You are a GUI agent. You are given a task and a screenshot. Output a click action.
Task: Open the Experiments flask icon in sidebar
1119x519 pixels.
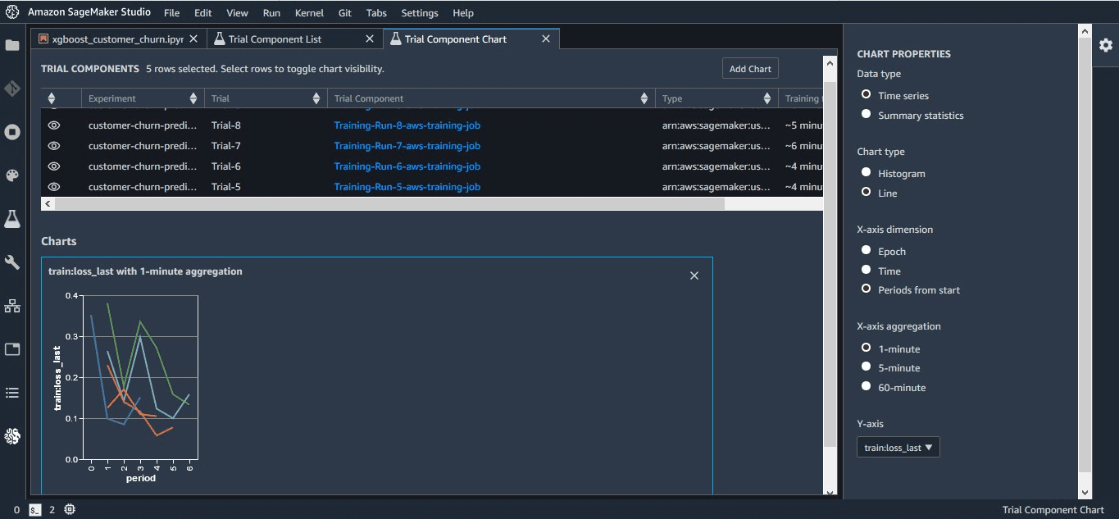tap(12, 219)
